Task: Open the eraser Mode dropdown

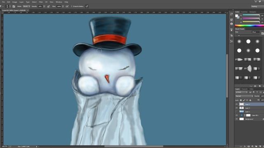Action: coord(26,7)
